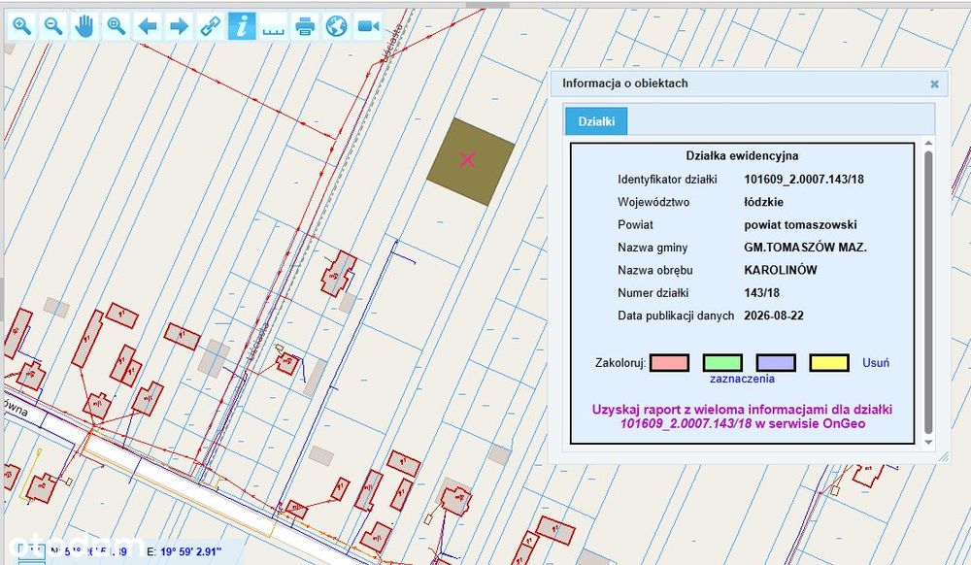
Task: Go to previous map view arrow
Action: (148, 26)
